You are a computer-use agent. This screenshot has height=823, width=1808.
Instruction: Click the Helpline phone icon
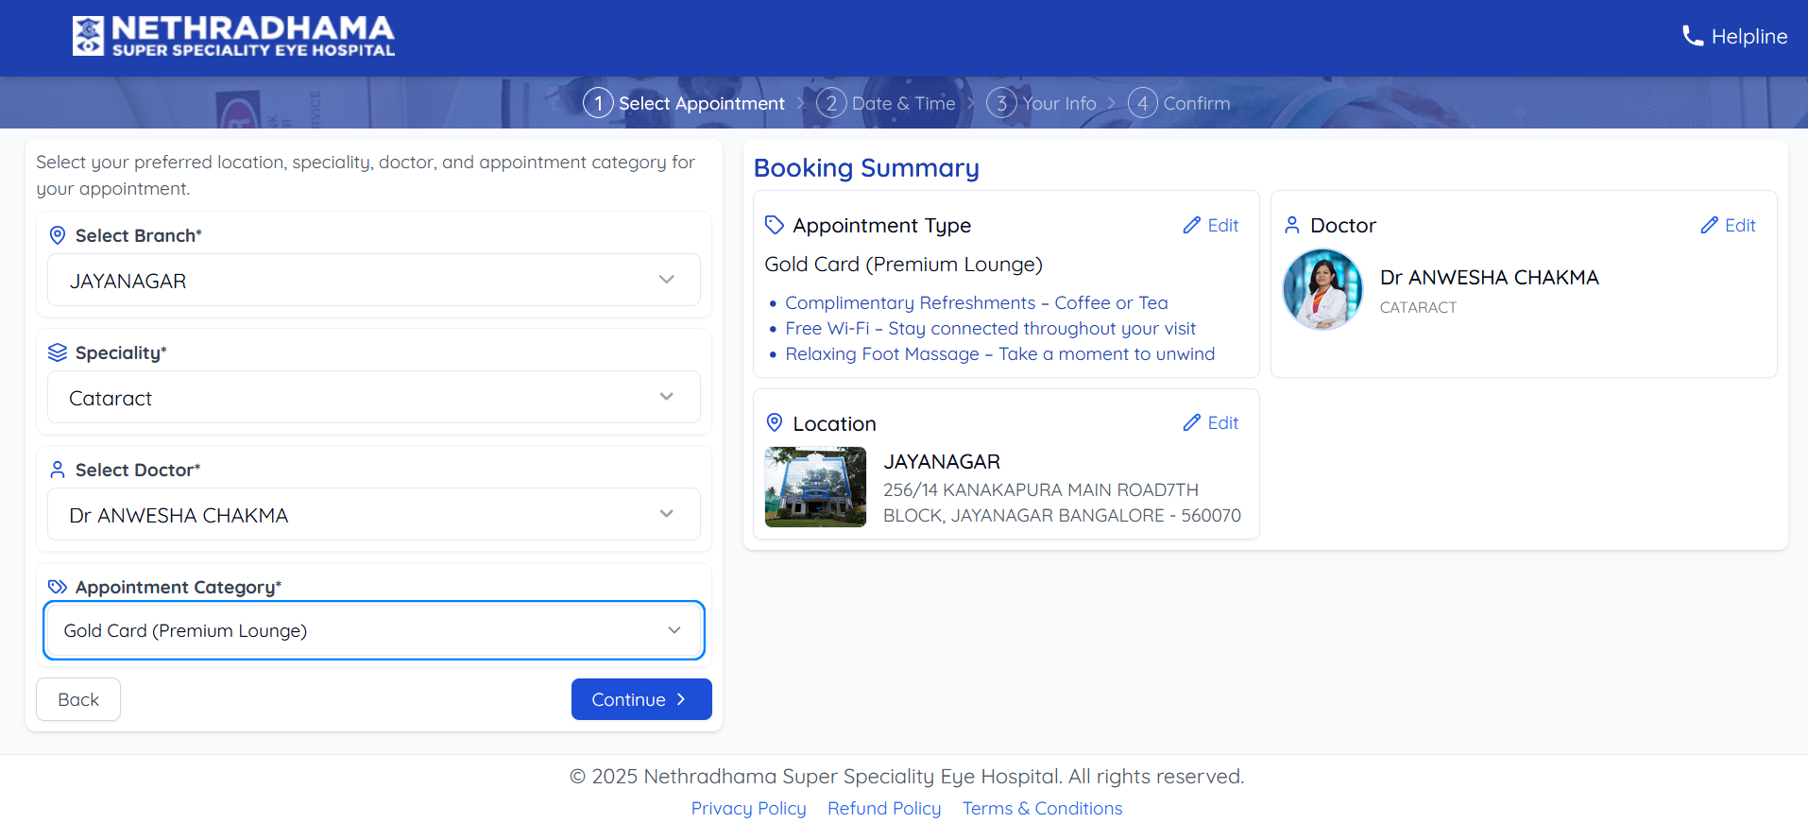pos(1692,37)
